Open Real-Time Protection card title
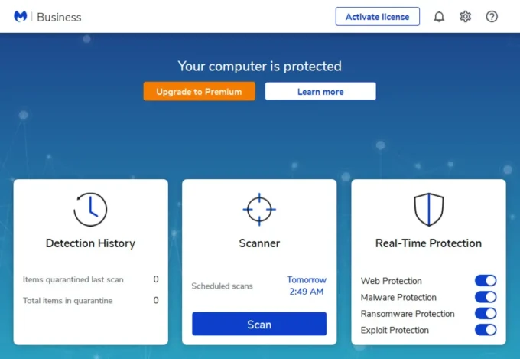520x359 pixels. pos(428,243)
